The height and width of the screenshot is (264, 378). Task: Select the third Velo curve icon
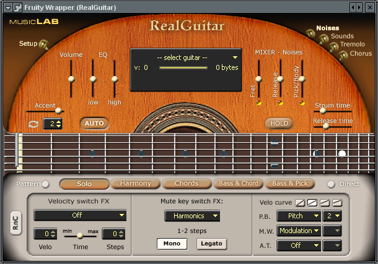[325, 203]
